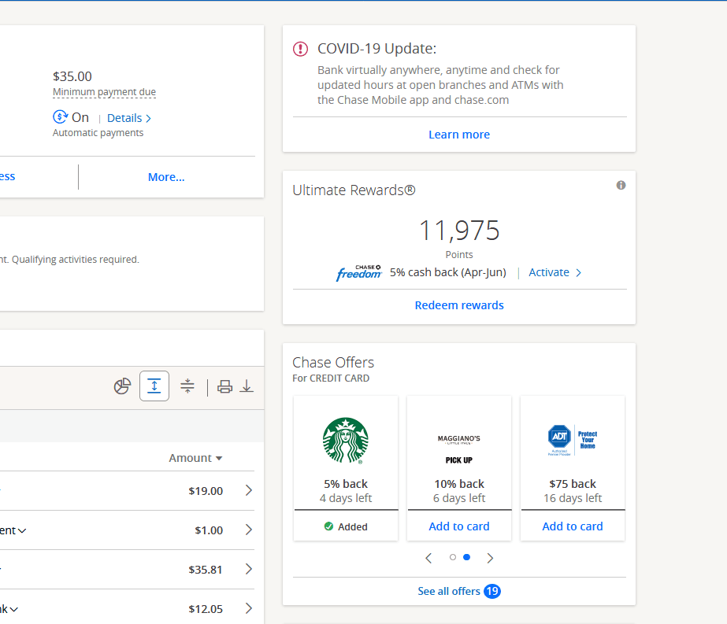Click the Chase Offers heading
Screen dimensions: 727x624
pyautogui.click(x=333, y=362)
